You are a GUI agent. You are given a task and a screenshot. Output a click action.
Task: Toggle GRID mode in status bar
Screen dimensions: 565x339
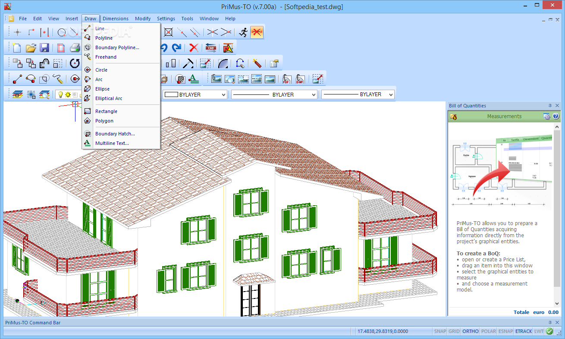point(454,331)
